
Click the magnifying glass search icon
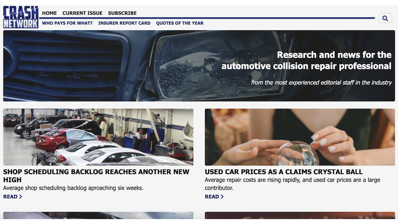(385, 18)
